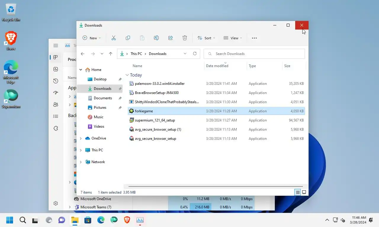Go up one folder level arrow
Screen dimensions: 379x227
tap(110, 54)
